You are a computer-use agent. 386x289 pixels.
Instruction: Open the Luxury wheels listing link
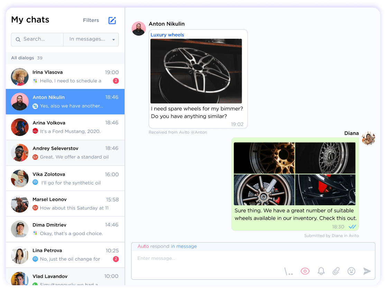[166, 35]
